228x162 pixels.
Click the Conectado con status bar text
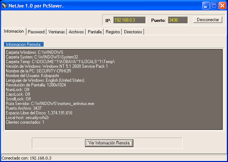pyautogui.click(x=27, y=158)
